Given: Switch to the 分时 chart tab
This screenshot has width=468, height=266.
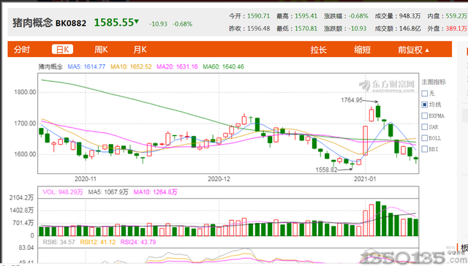Looking at the screenshot, I should (x=22, y=50).
